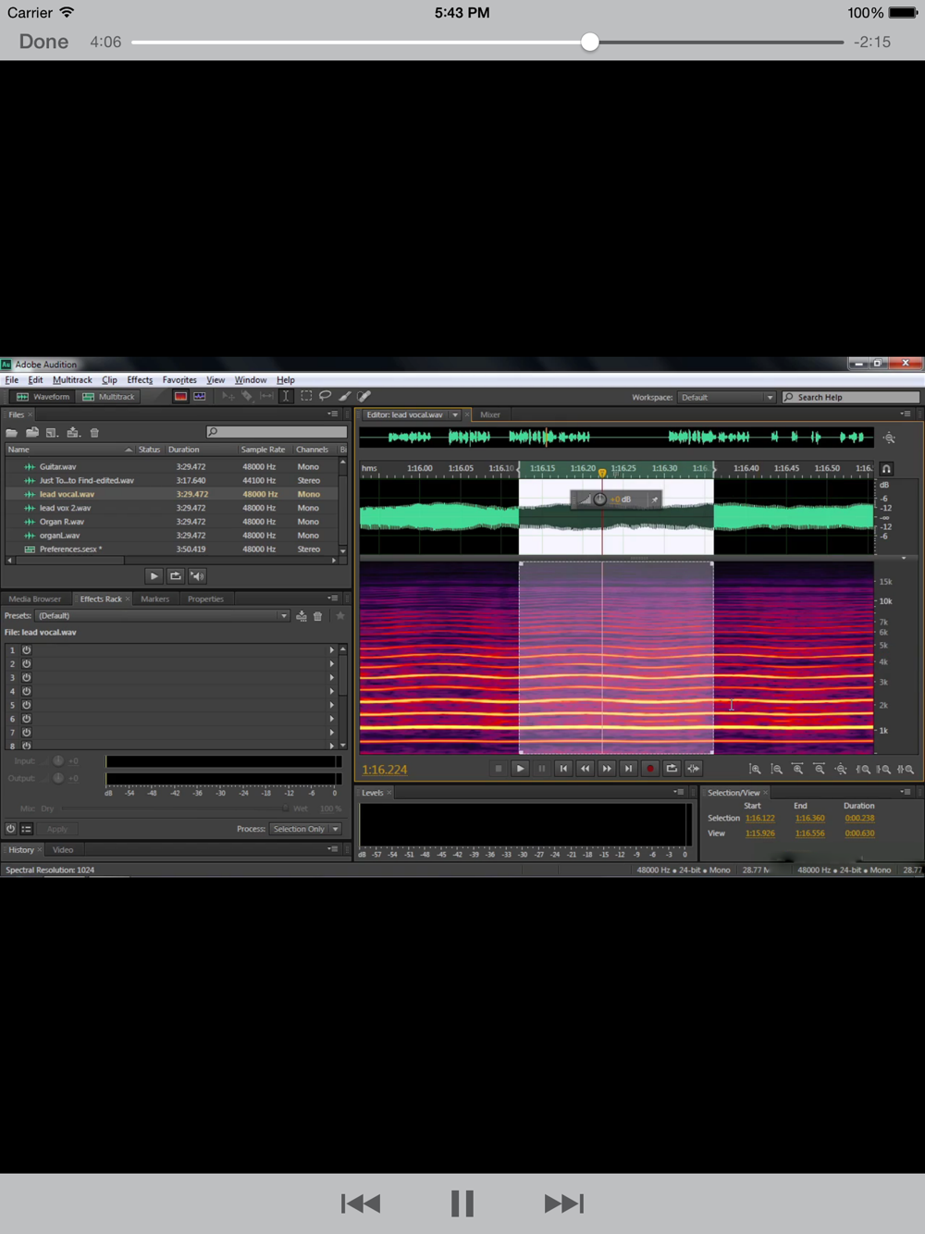The image size is (925, 1234).
Task: Select the Paintbrush Selection tool
Action: click(x=345, y=397)
